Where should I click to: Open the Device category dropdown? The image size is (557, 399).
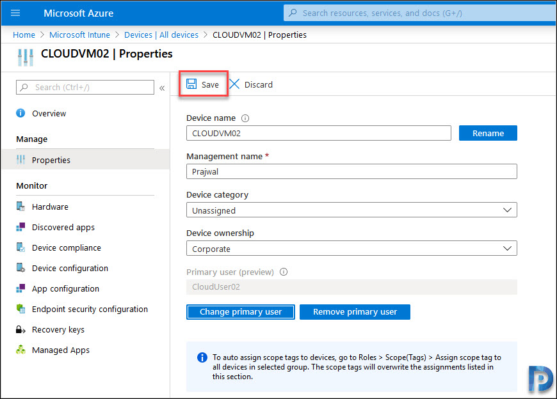(x=351, y=210)
